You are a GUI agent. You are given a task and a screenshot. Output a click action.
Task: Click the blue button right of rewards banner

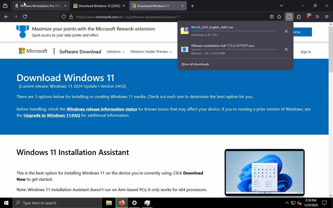click(303, 32)
